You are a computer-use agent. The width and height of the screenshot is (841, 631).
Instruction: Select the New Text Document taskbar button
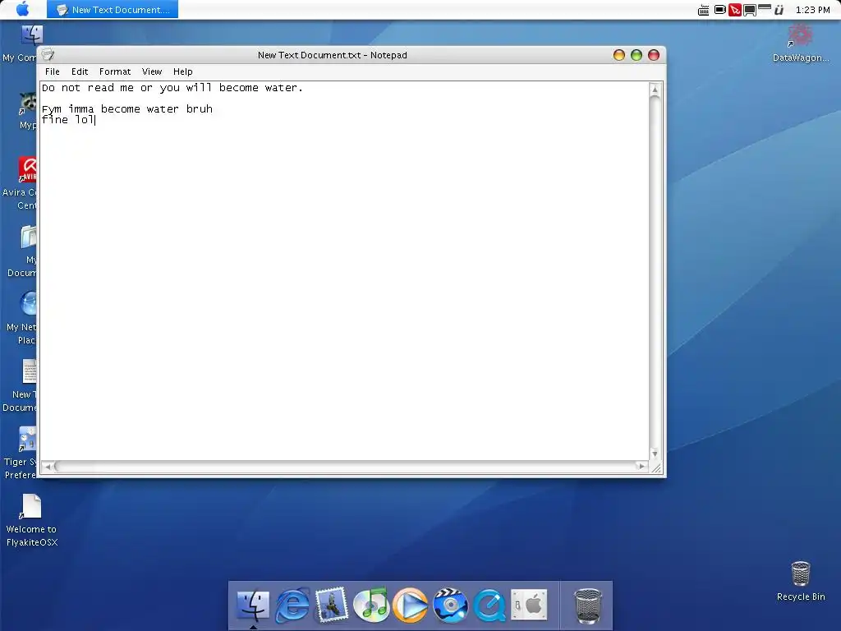click(x=113, y=10)
